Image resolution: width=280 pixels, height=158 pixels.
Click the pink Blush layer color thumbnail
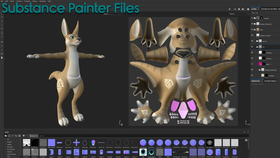pyautogui.click(x=260, y=64)
